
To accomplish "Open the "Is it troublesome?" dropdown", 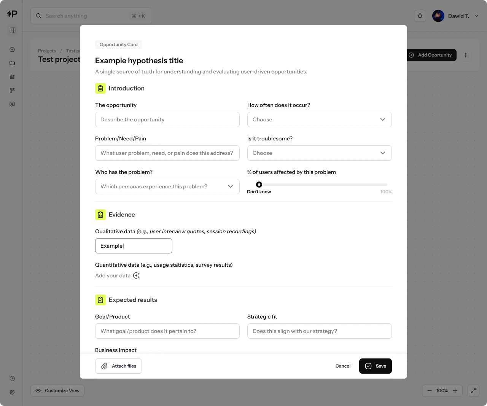I will 319,153.
